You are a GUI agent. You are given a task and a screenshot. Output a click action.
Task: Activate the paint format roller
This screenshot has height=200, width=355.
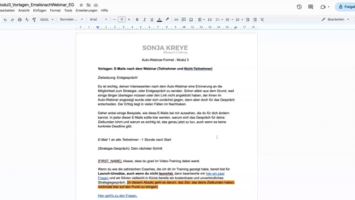pyautogui.click(x=34, y=20)
